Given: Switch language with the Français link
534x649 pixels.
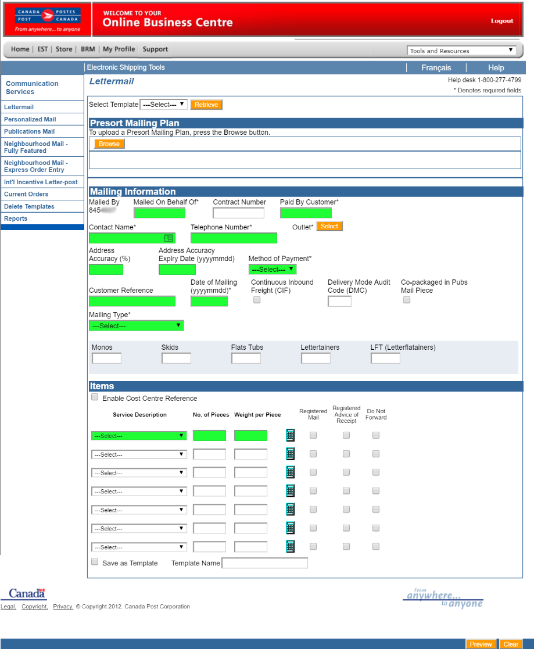Looking at the screenshot, I should pyautogui.click(x=436, y=67).
